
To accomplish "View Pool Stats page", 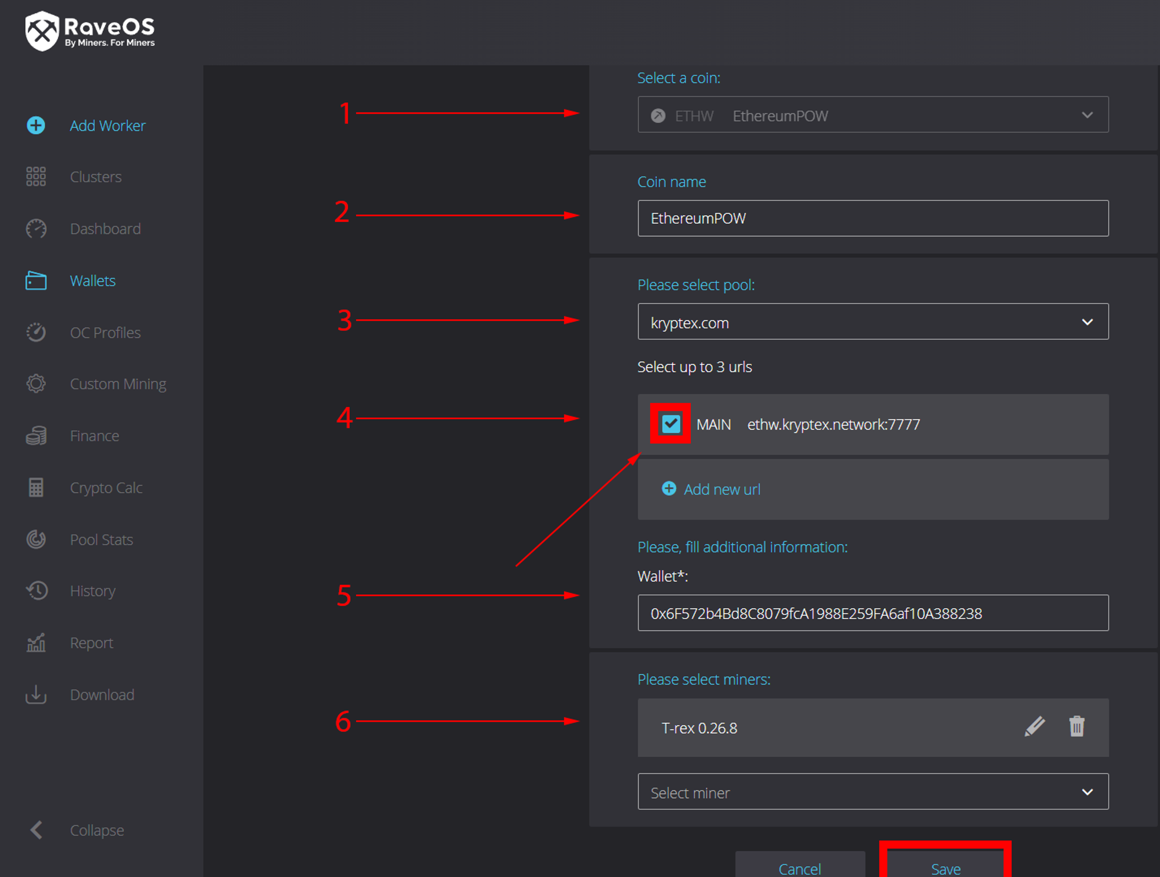I will (x=101, y=539).
